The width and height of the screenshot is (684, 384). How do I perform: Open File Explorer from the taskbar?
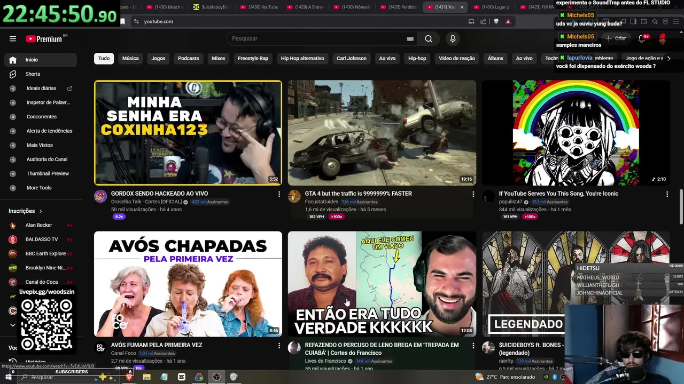click(146, 377)
